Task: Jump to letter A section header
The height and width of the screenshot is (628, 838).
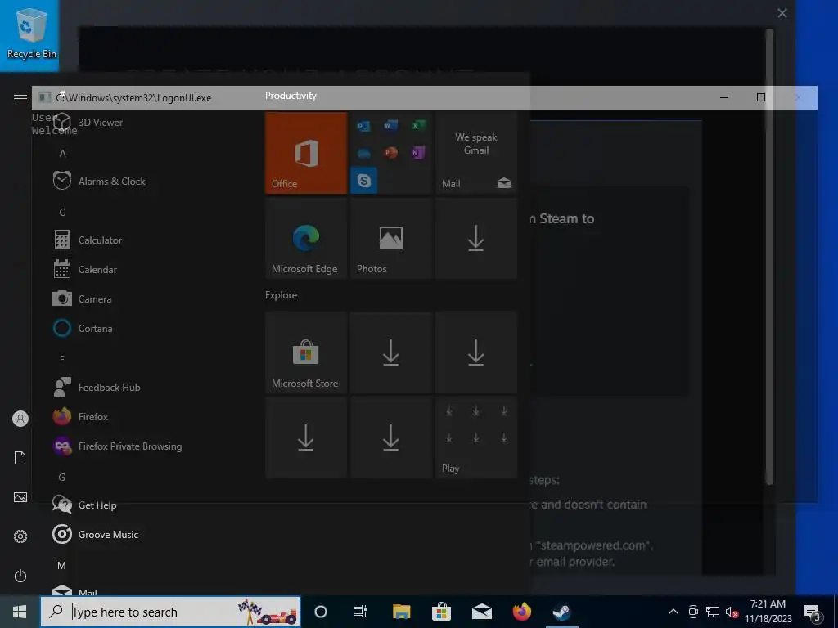Action: click(x=62, y=153)
